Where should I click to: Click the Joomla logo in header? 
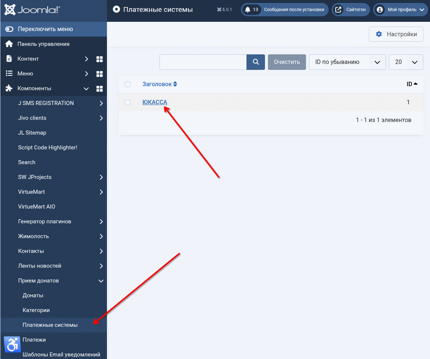pos(32,10)
